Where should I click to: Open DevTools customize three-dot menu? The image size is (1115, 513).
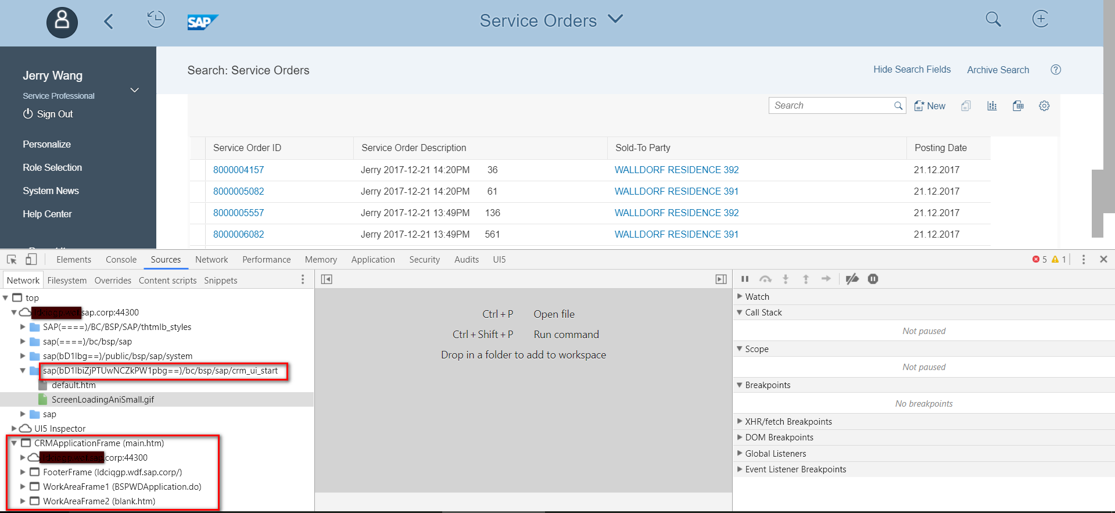pos(1084,260)
